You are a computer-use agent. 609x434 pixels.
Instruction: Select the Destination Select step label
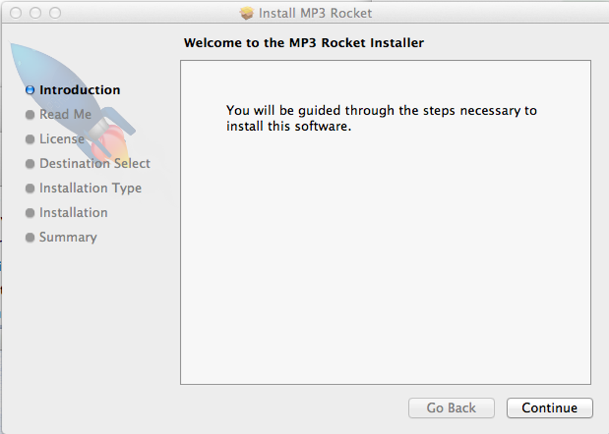tap(94, 163)
